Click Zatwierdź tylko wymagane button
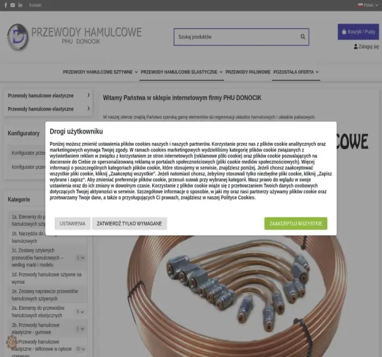 (129, 224)
